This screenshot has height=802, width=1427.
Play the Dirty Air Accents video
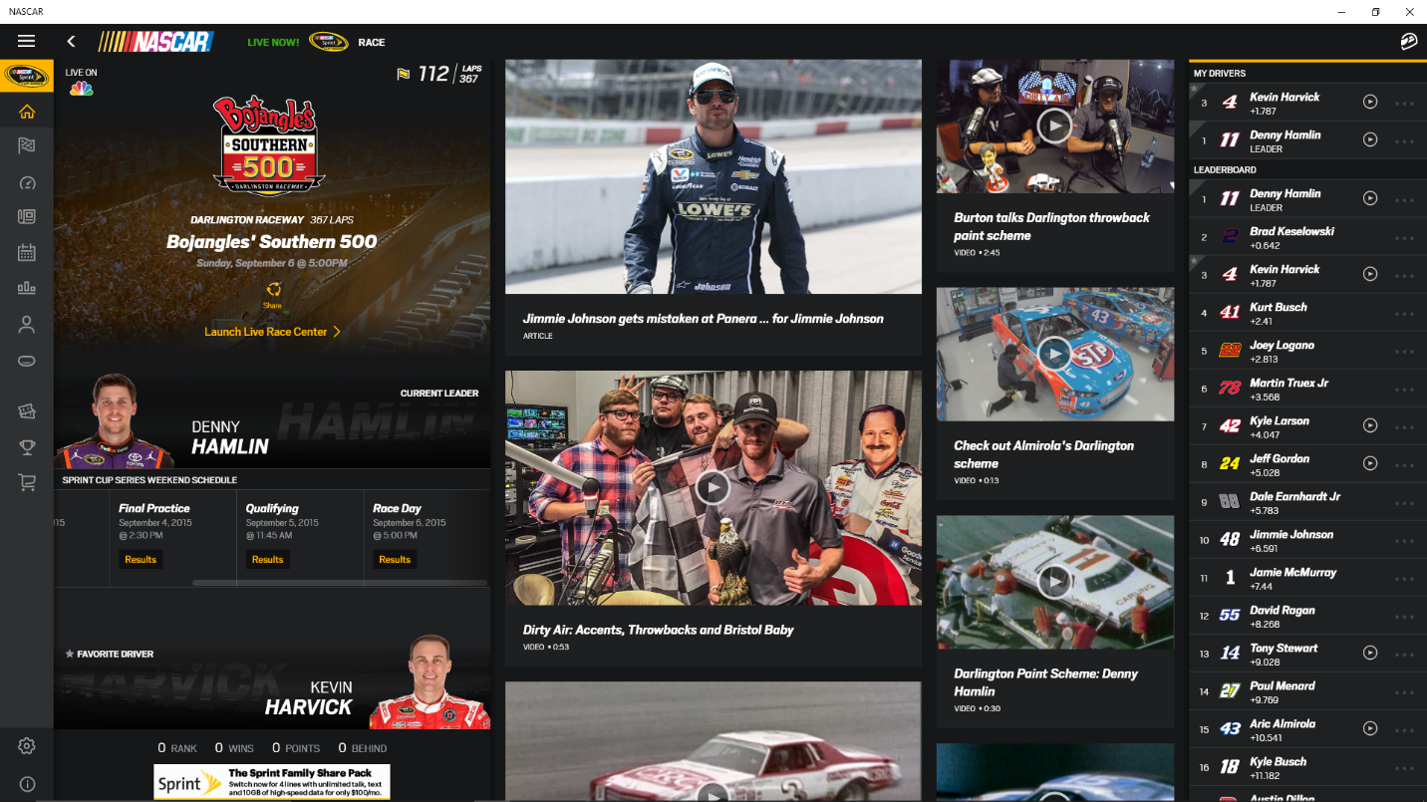point(713,487)
